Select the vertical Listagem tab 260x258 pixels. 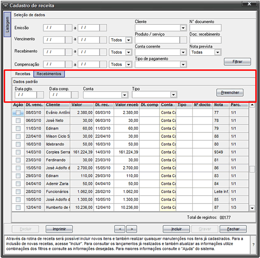[x=7, y=24]
